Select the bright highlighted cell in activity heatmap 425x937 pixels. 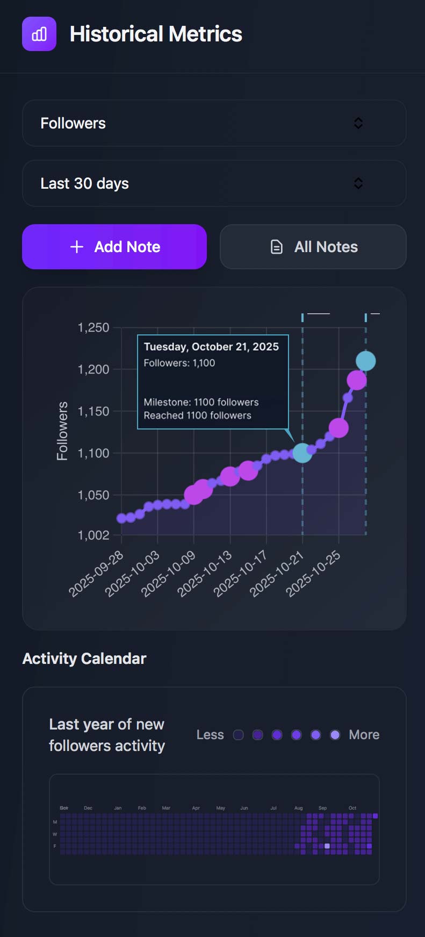[x=327, y=846]
